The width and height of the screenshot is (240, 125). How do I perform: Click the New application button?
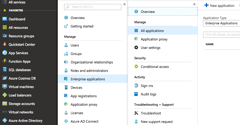tap(219, 6)
